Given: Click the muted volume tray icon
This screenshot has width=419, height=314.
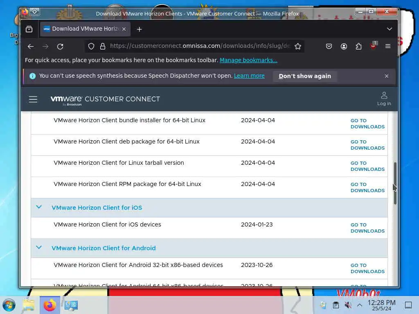Looking at the screenshot, I should tap(348, 305).
